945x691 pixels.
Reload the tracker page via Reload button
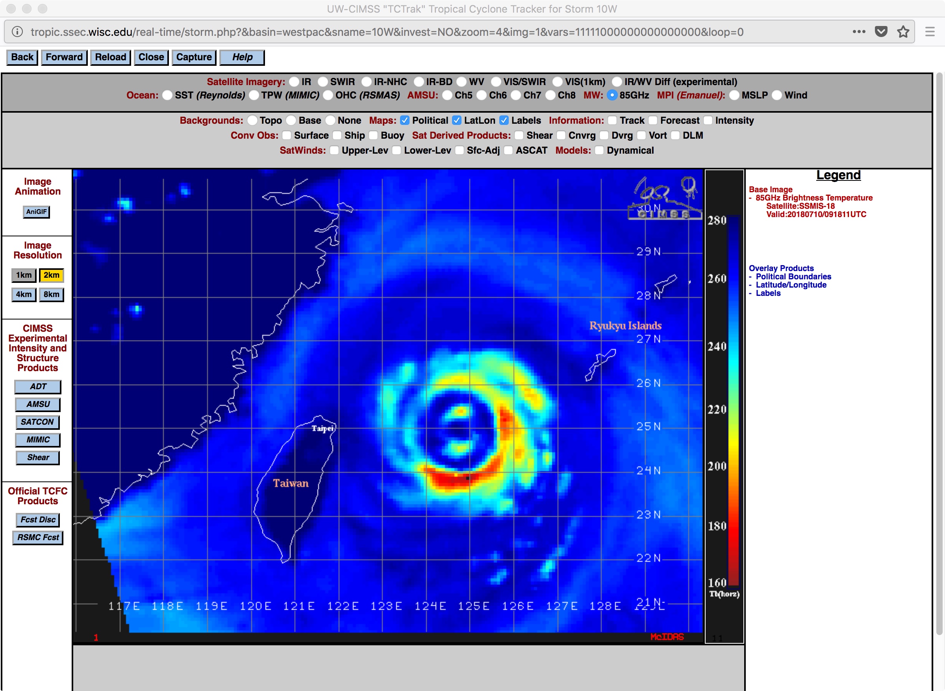110,57
